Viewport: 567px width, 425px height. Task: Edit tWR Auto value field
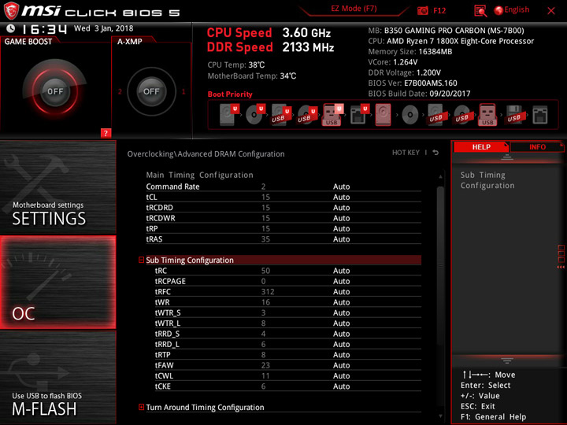[341, 301]
